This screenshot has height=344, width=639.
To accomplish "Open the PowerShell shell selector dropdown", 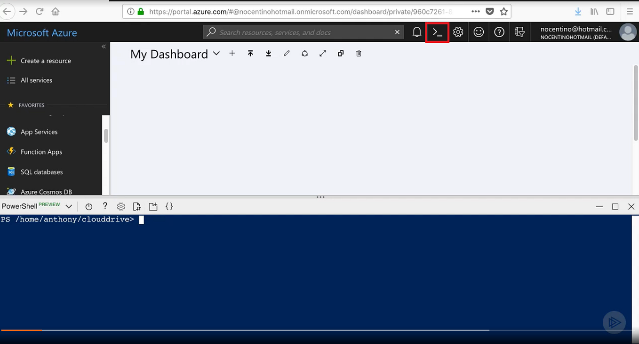I will click(69, 206).
